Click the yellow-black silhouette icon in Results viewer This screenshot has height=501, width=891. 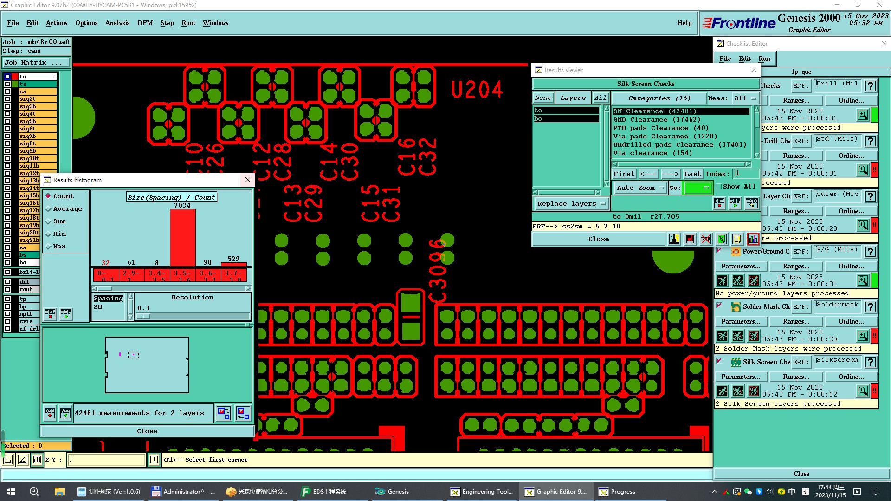[674, 239]
